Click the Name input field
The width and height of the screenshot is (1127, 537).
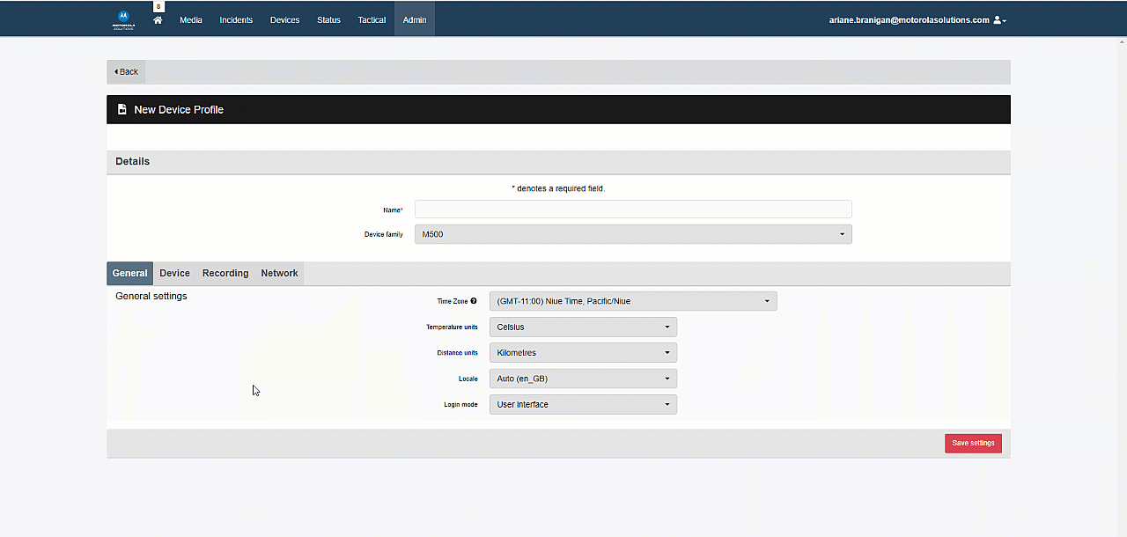tap(632, 210)
